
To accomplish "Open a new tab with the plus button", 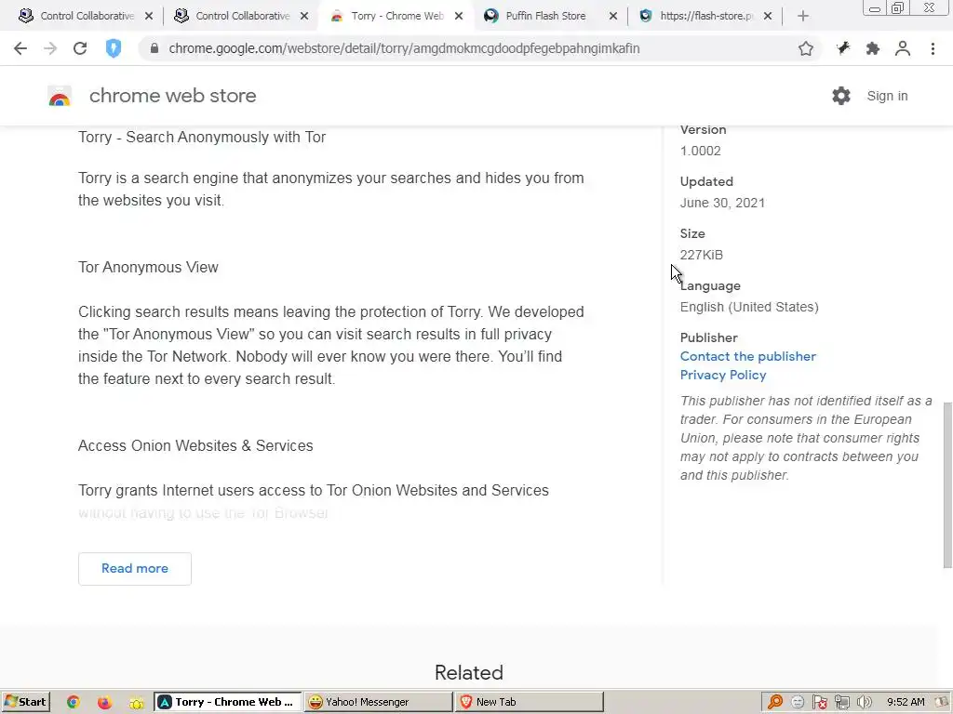I will pos(803,17).
